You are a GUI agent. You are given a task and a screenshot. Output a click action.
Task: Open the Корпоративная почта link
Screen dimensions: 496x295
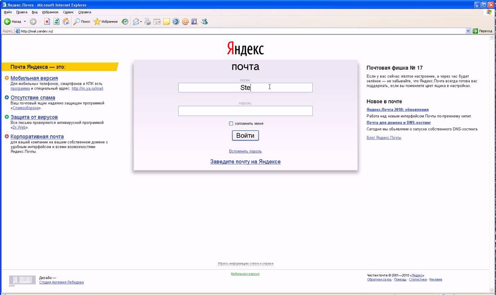pos(37,136)
